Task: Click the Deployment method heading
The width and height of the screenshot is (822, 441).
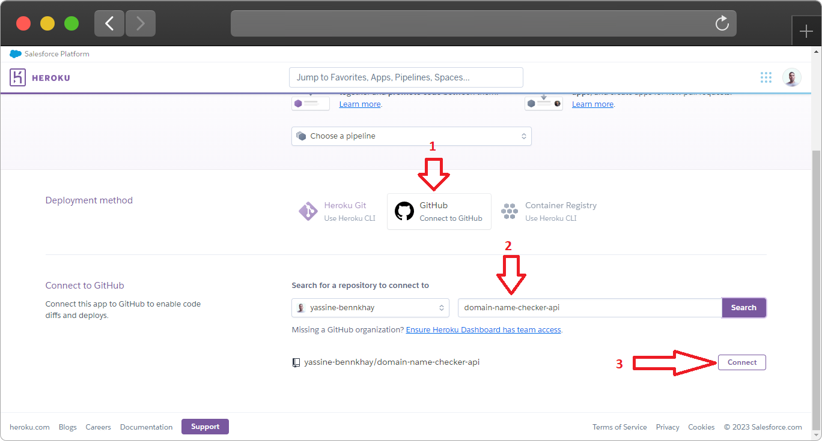Action: (x=89, y=200)
